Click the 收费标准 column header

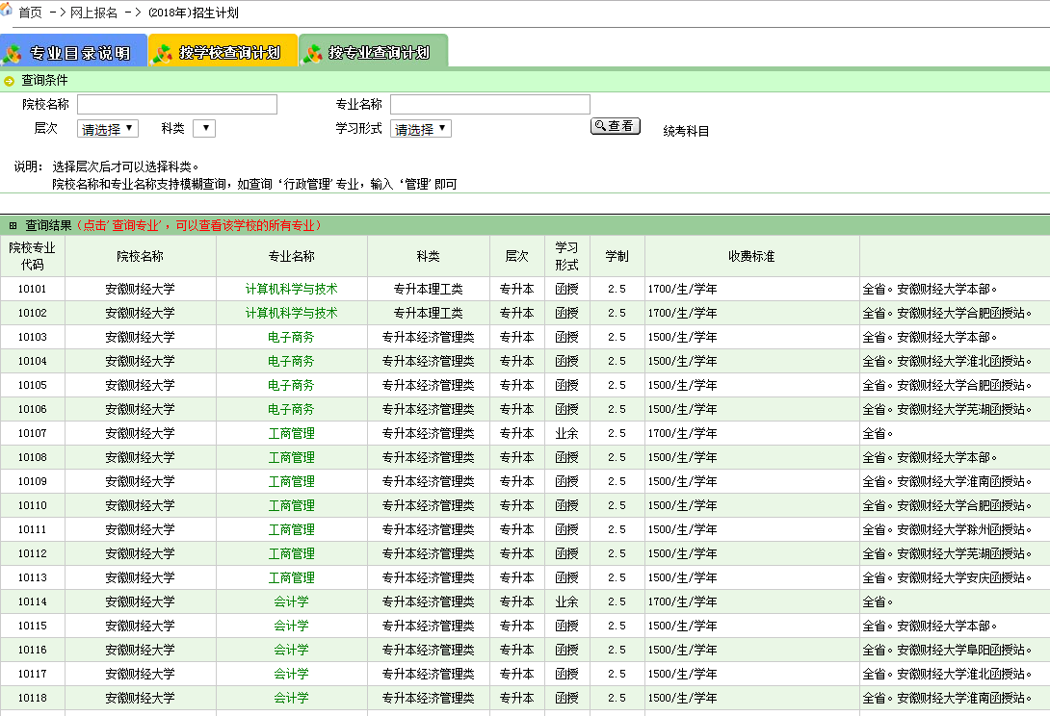point(751,256)
